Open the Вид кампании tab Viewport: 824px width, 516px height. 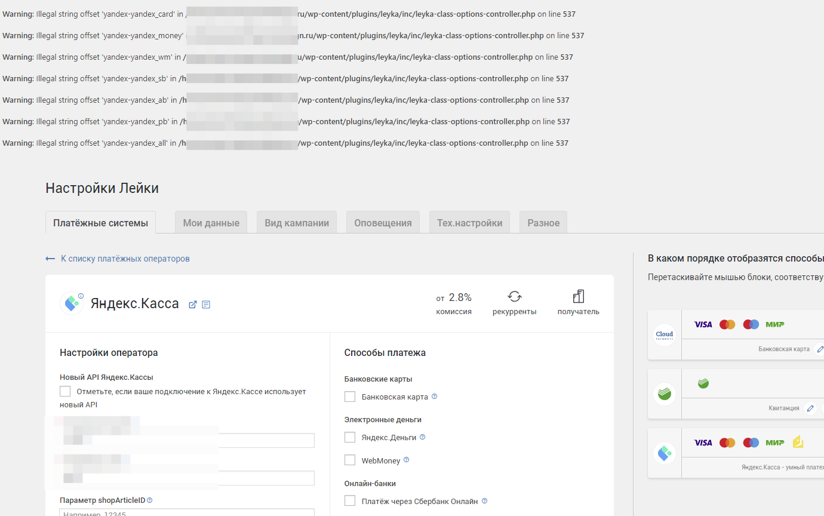pos(297,222)
